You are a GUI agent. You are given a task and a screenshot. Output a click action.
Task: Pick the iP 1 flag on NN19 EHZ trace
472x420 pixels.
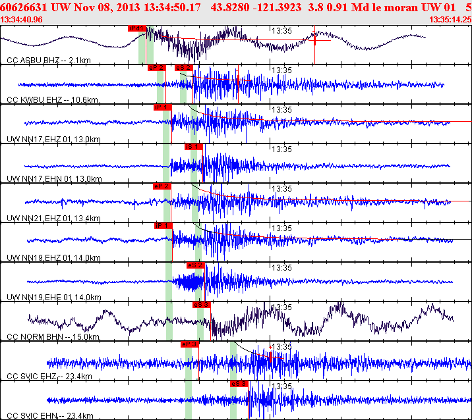[x=163, y=226]
